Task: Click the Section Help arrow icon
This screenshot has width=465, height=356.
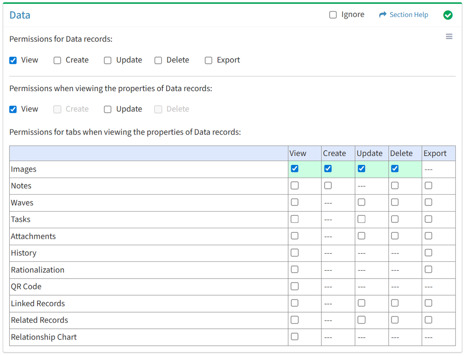Action: (x=382, y=15)
